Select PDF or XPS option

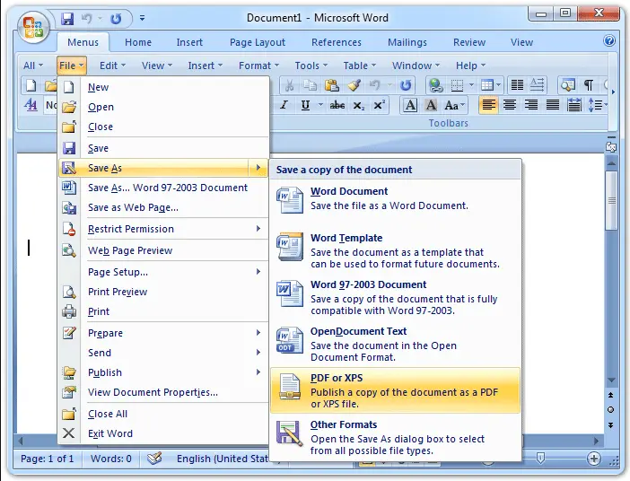[x=396, y=390]
